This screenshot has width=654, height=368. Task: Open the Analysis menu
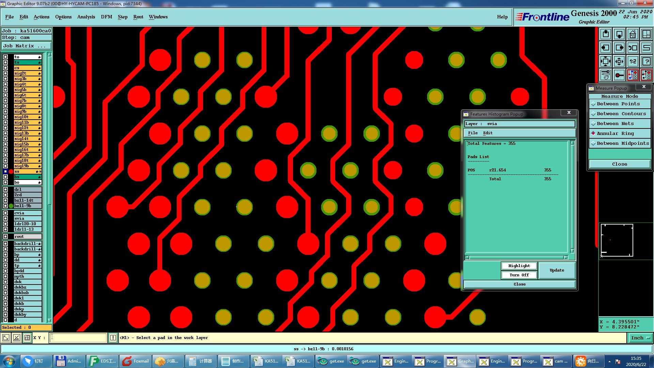[x=86, y=17]
